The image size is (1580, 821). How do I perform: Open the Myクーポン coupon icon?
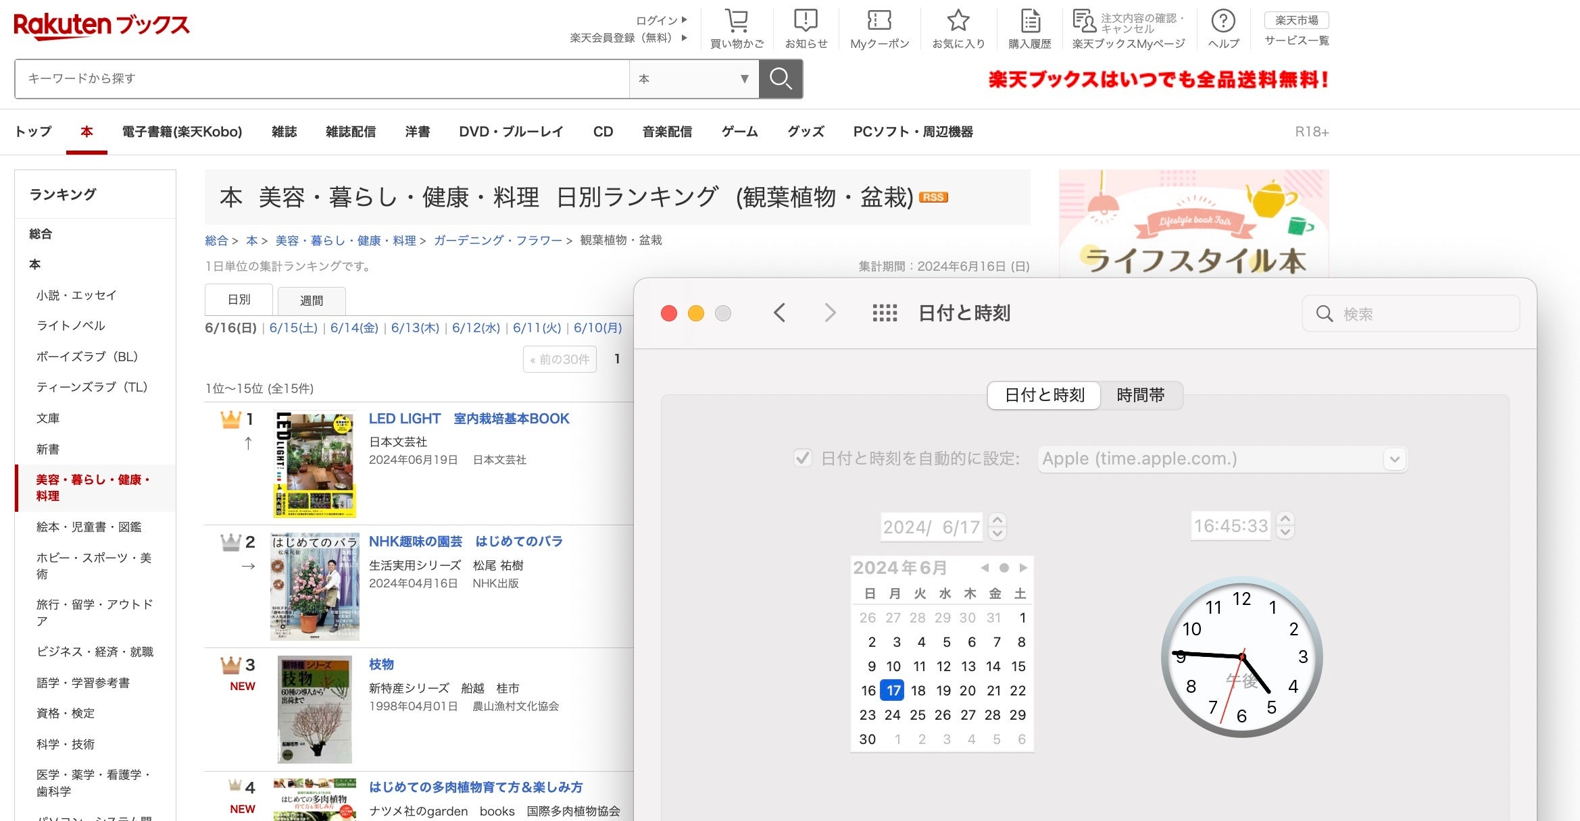[x=879, y=22]
